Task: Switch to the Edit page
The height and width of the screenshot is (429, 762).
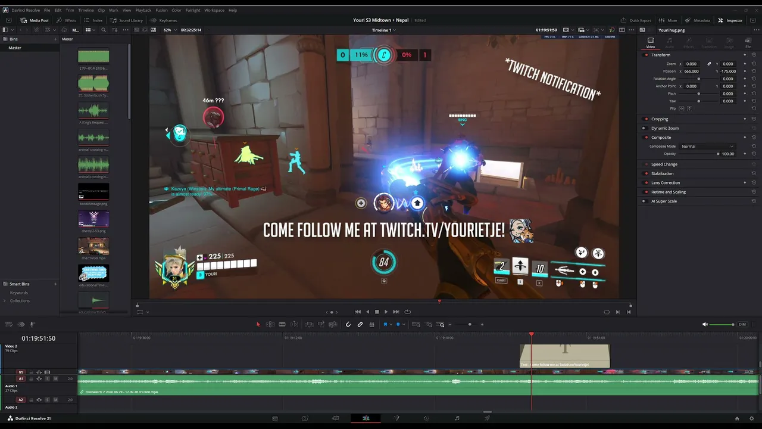Action: coord(366,418)
